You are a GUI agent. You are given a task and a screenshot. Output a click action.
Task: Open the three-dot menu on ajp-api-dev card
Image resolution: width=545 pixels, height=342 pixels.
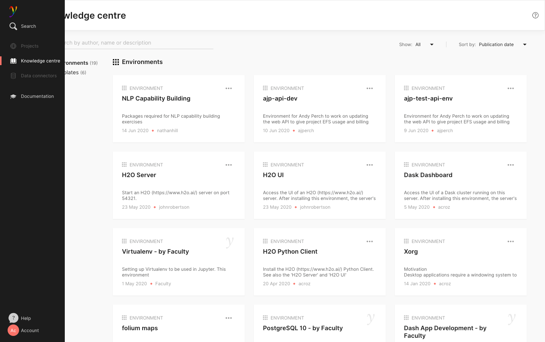point(370,88)
